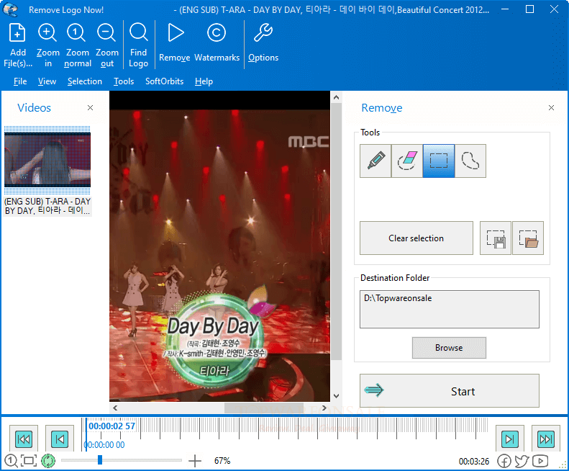The image size is (569, 471).
Task: Open the Help menu
Action: [x=204, y=81]
